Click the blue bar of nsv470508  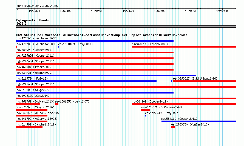95,41
